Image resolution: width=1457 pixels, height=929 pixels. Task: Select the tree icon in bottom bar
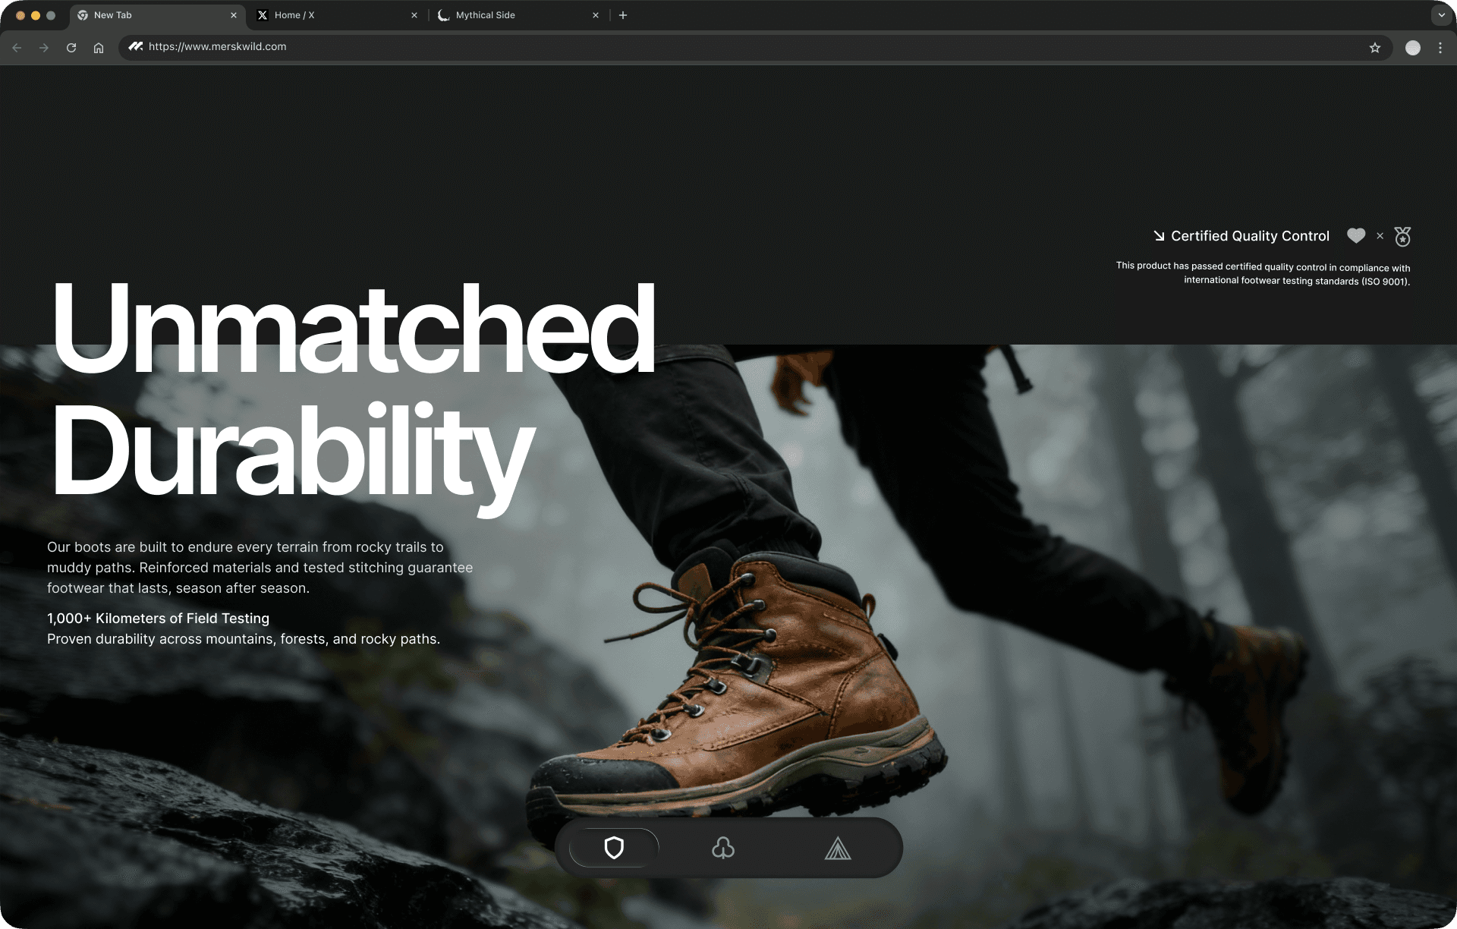coord(723,848)
